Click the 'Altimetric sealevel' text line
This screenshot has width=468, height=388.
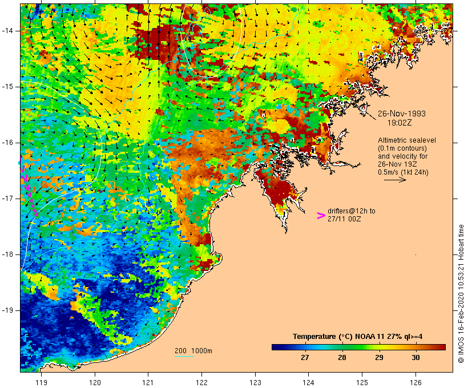407,140
